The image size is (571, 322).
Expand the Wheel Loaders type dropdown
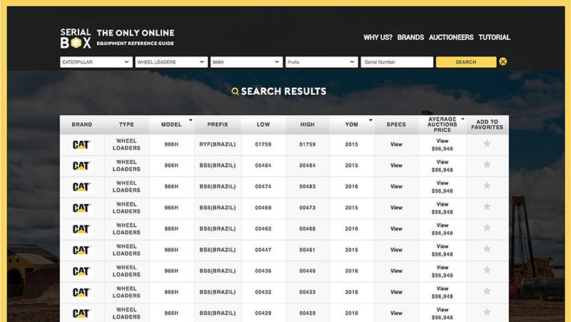click(x=171, y=62)
